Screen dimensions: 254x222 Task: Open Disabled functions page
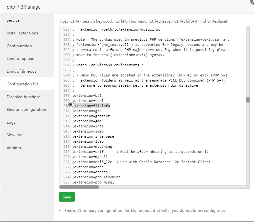[24, 97]
